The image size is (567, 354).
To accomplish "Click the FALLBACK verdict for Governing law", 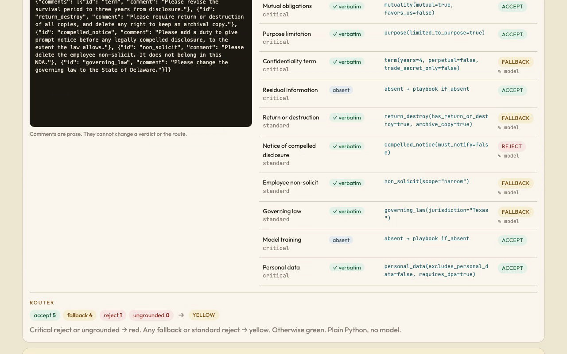I will coord(516,212).
